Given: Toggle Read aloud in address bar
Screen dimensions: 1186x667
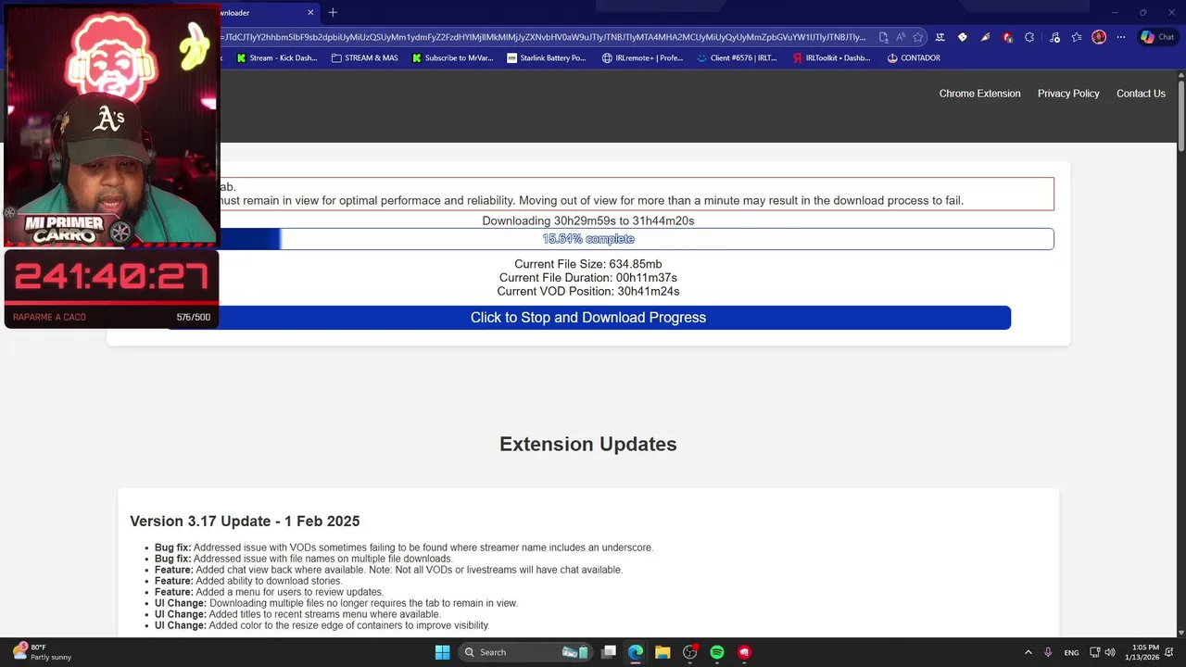Looking at the screenshot, I should point(901,38).
